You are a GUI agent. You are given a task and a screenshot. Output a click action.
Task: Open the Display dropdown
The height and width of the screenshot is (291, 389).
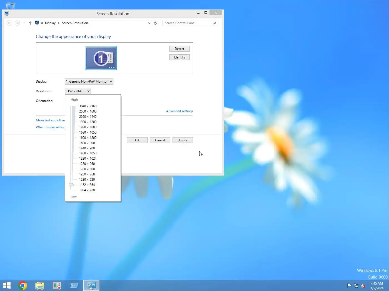pos(89,81)
